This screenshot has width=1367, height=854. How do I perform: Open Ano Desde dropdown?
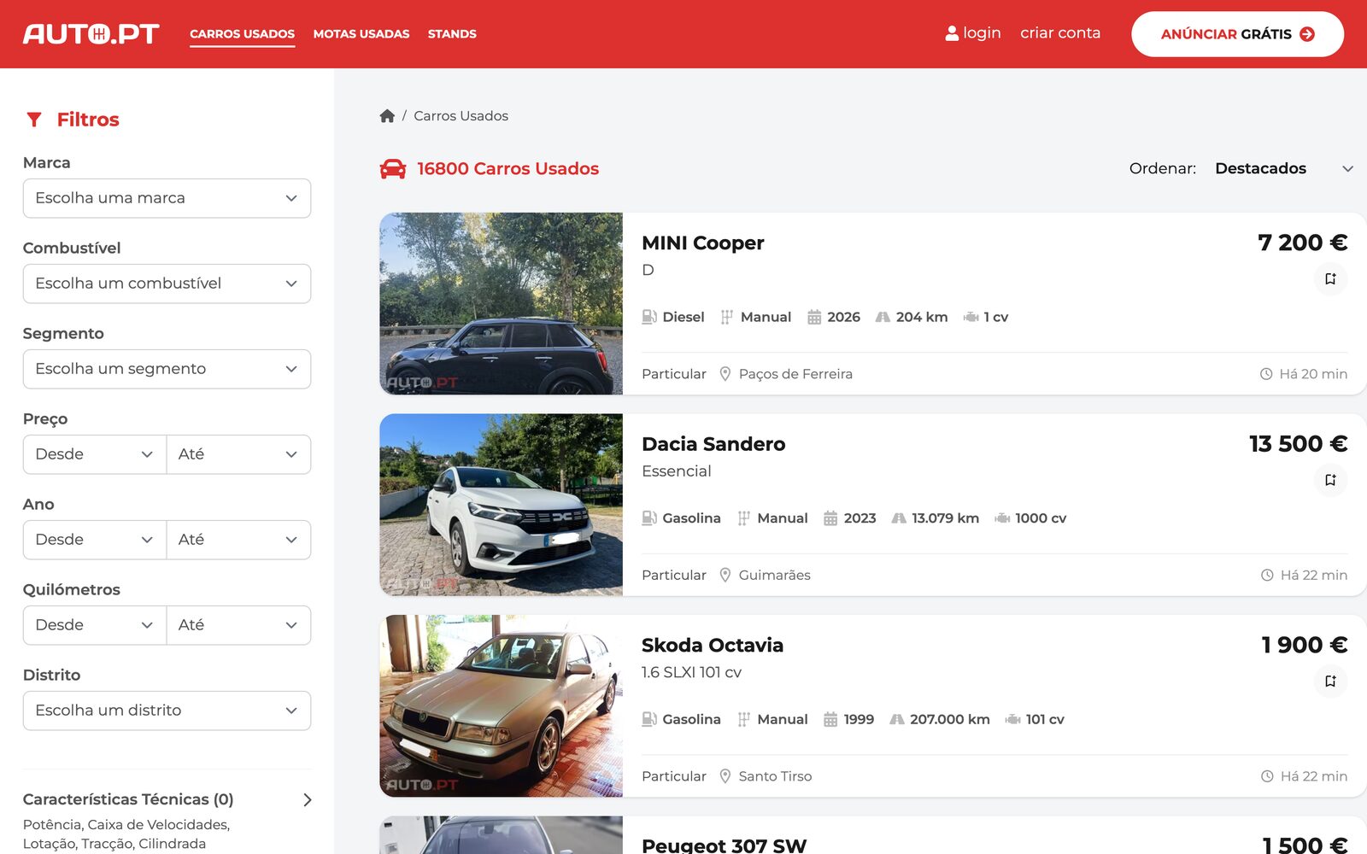coord(95,540)
